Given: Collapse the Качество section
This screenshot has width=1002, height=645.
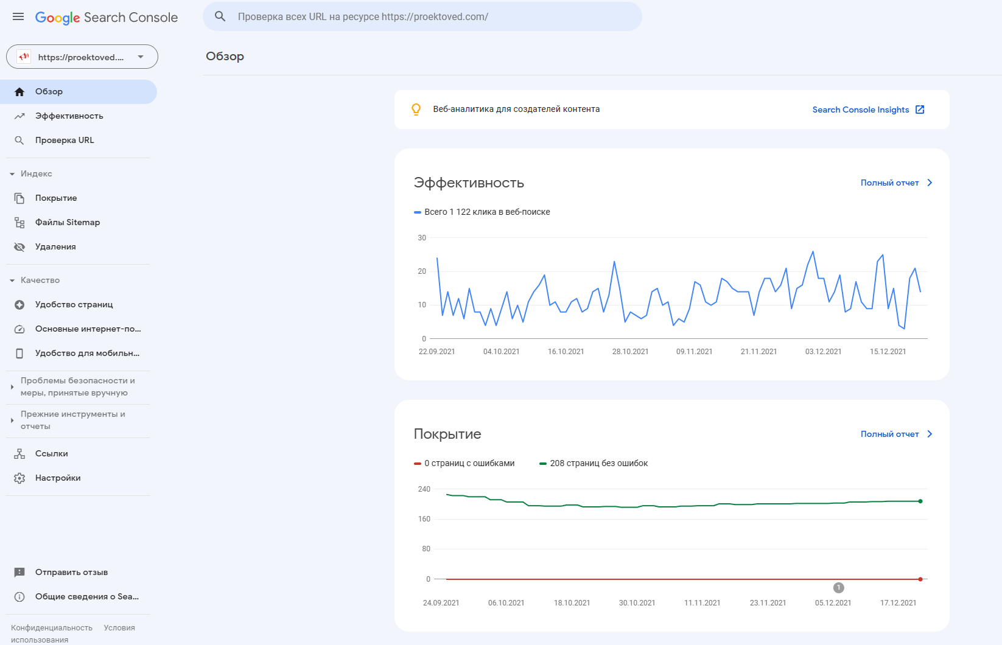Looking at the screenshot, I should (x=12, y=281).
